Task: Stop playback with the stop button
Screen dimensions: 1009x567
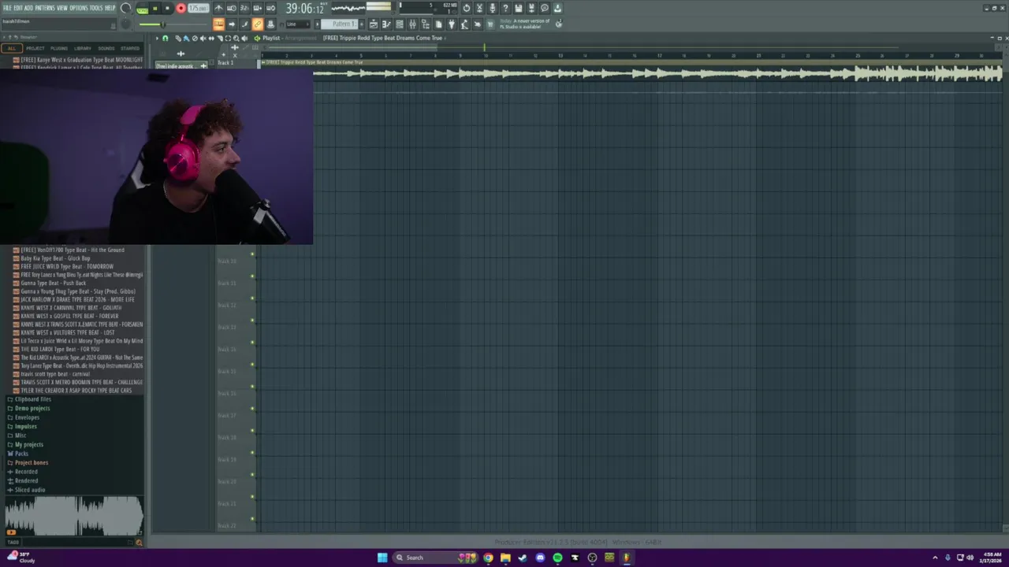Action: tap(167, 8)
